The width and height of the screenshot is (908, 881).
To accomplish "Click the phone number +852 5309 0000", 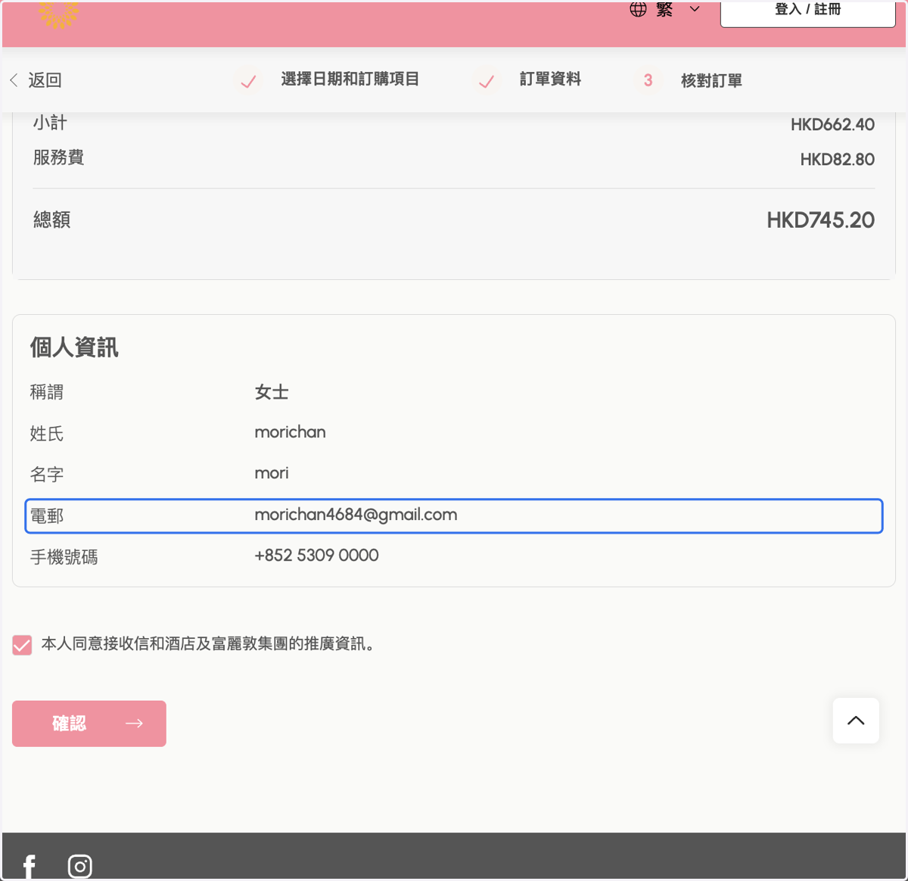I will pos(316,556).
